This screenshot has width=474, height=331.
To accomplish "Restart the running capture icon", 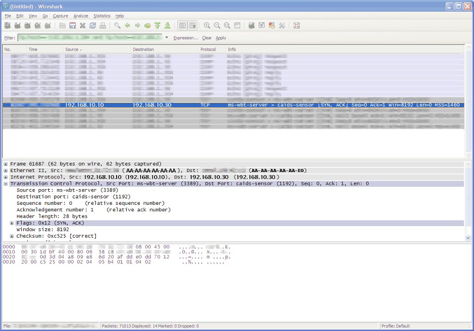I will (x=48, y=26).
